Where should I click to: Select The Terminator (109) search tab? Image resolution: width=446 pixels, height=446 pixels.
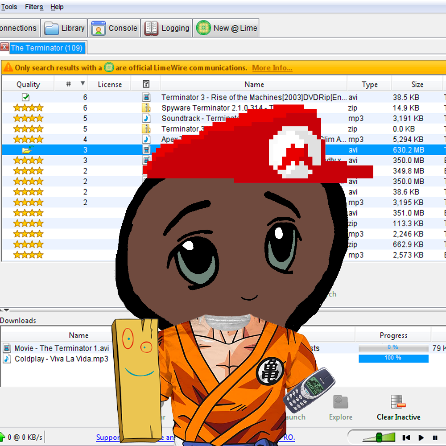(x=47, y=48)
